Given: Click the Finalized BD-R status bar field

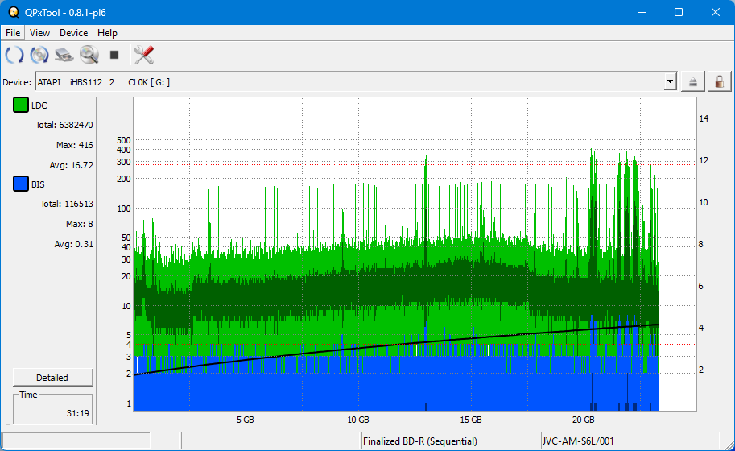Looking at the screenshot, I should tap(443, 441).
